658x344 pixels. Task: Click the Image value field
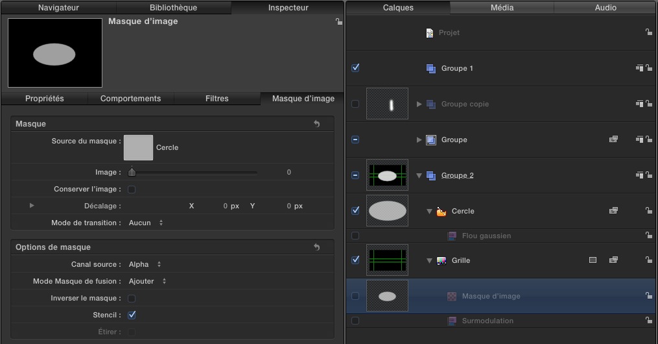[288, 172]
